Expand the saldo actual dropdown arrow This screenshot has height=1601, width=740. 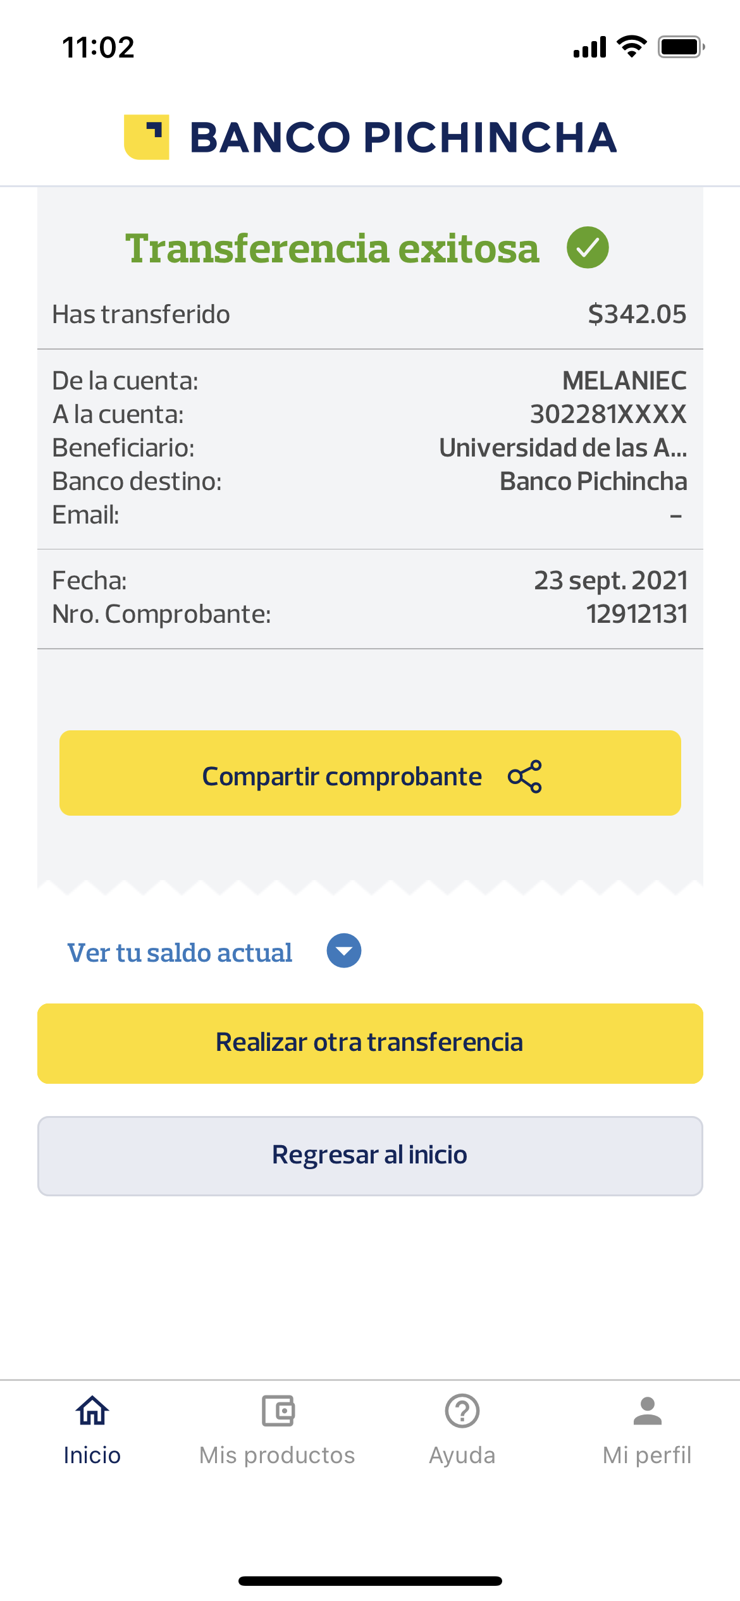click(x=343, y=951)
